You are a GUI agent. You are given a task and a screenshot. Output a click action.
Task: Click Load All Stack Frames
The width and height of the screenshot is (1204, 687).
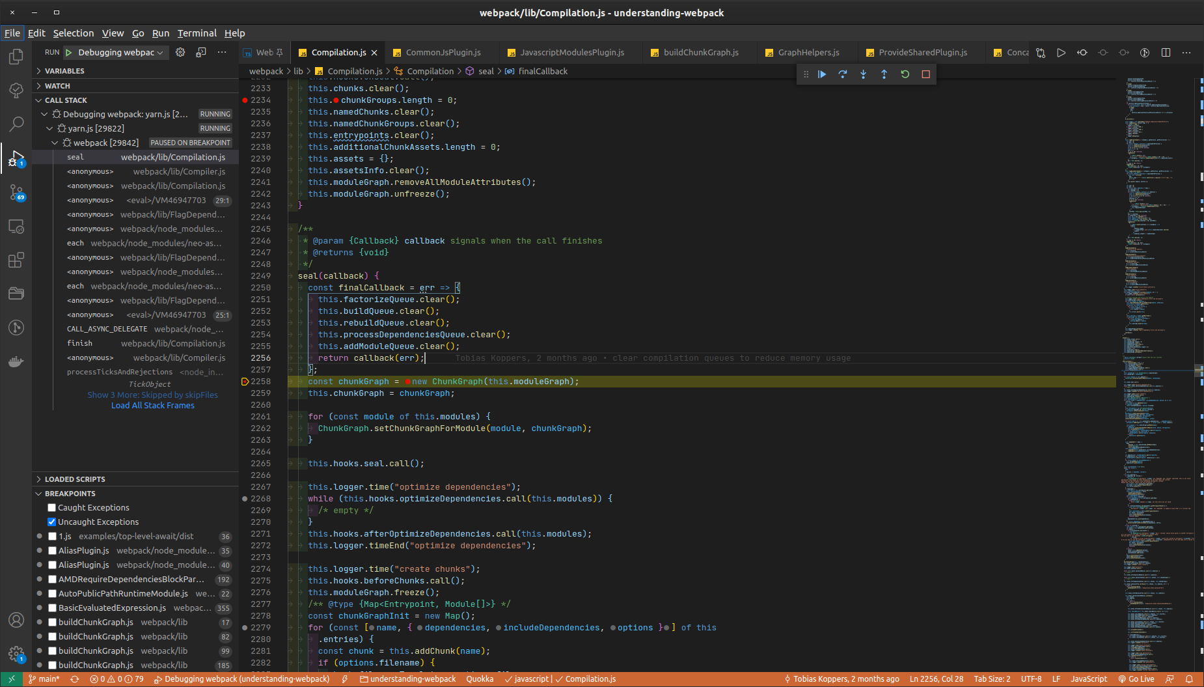(152, 405)
